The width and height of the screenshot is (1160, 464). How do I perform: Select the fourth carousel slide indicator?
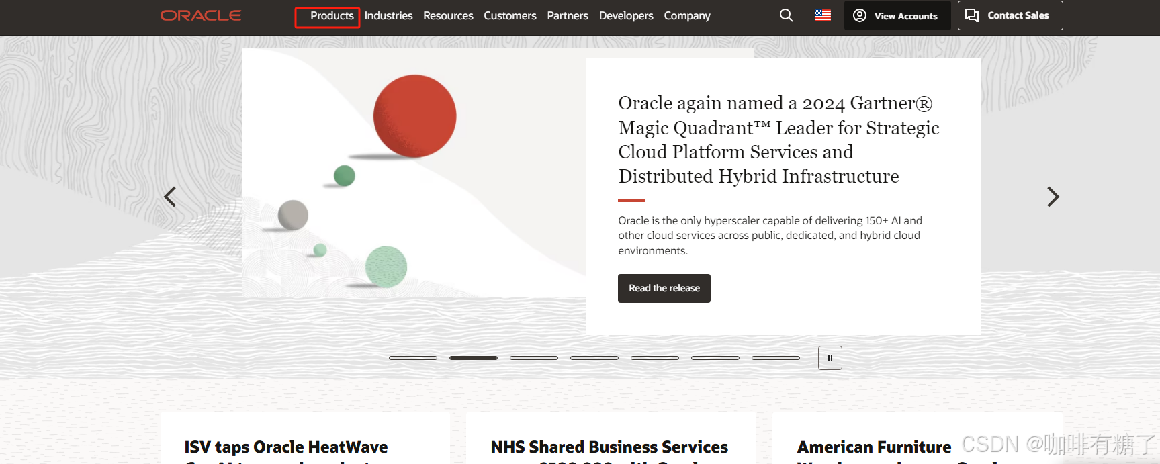tap(594, 358)
